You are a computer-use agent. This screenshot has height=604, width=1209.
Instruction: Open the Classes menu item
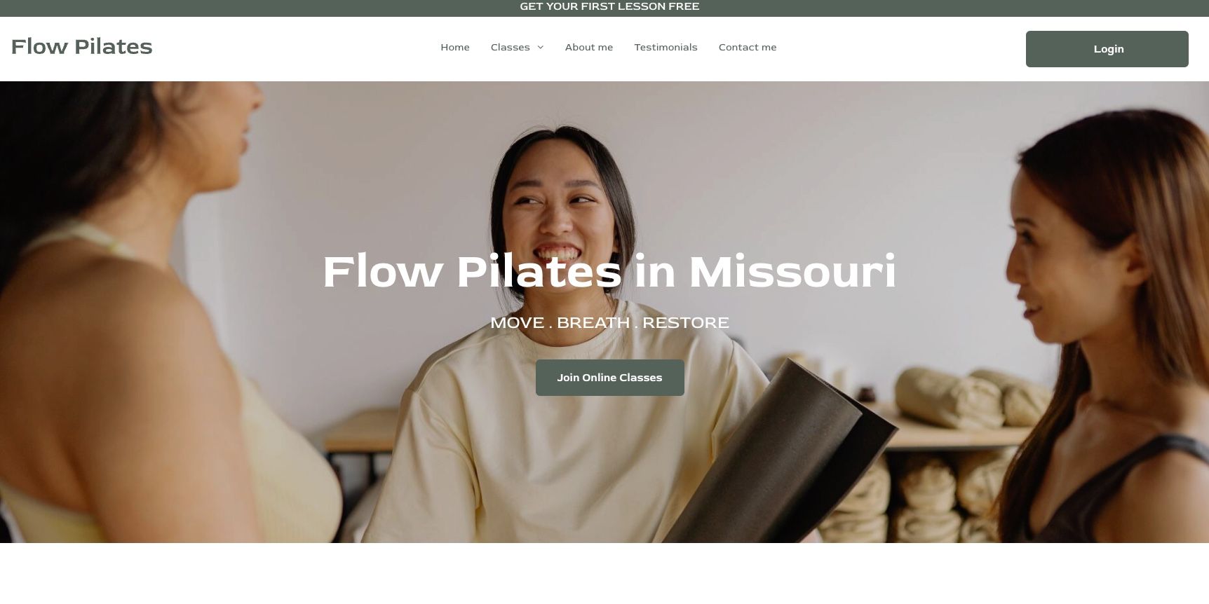(510, 48)
